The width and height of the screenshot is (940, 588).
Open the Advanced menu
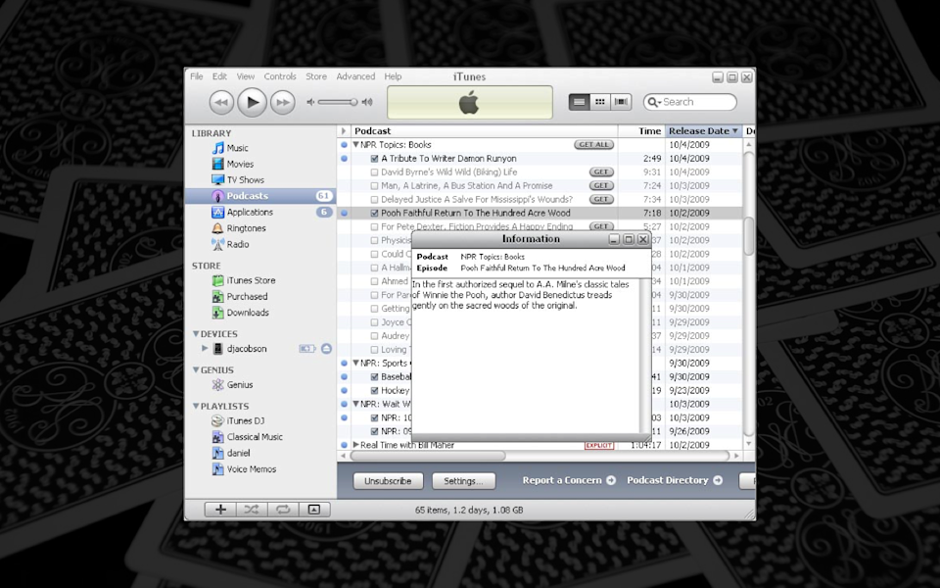tap(355, 76)
